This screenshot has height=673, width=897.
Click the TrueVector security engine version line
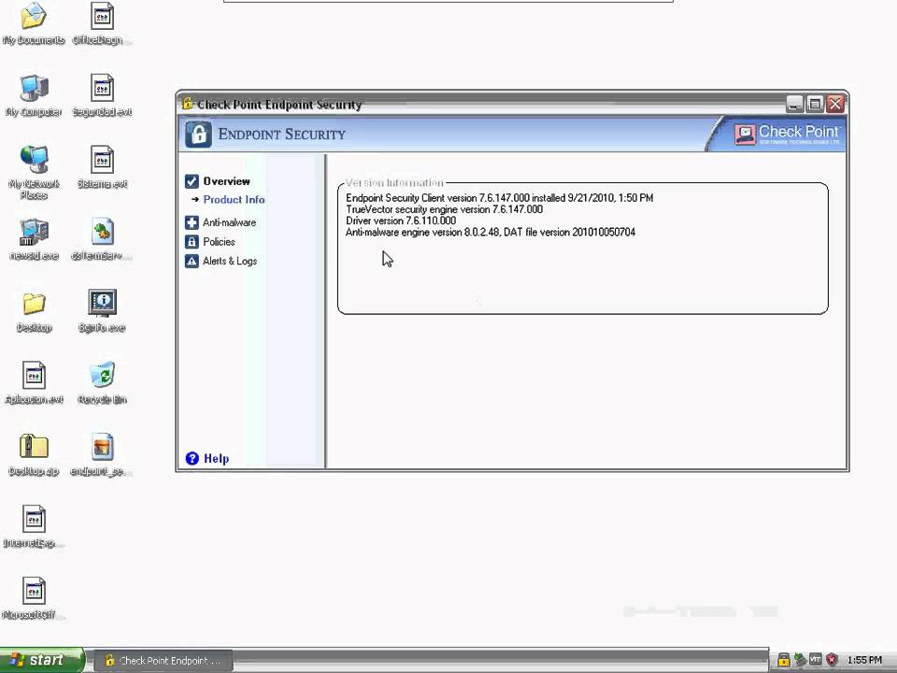(444, 209)
